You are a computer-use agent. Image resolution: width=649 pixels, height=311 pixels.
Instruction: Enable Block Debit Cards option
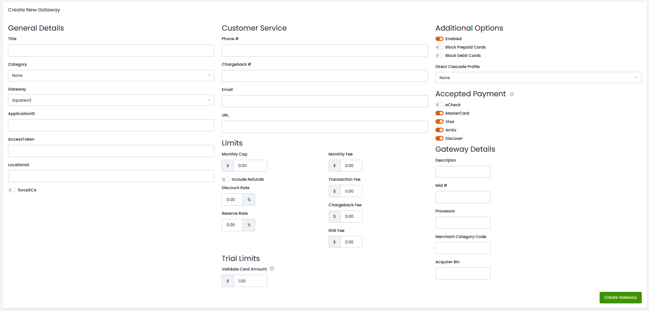[439, 56]
